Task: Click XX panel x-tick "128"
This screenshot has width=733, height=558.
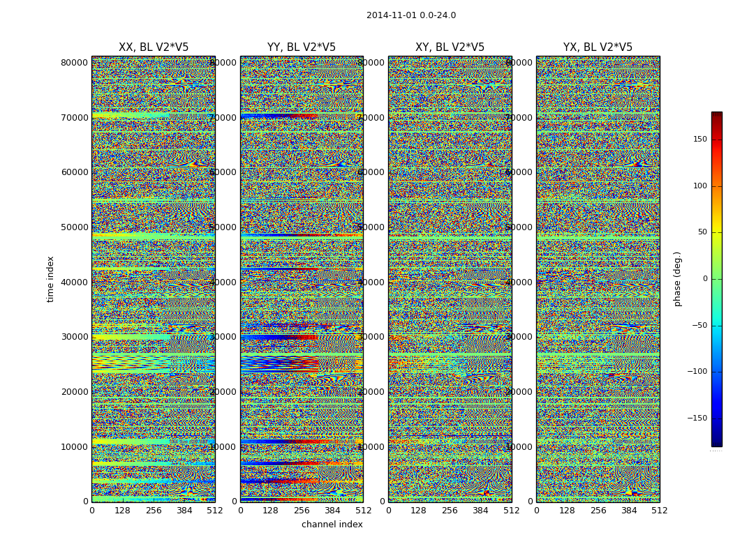Action: (122, 511)
